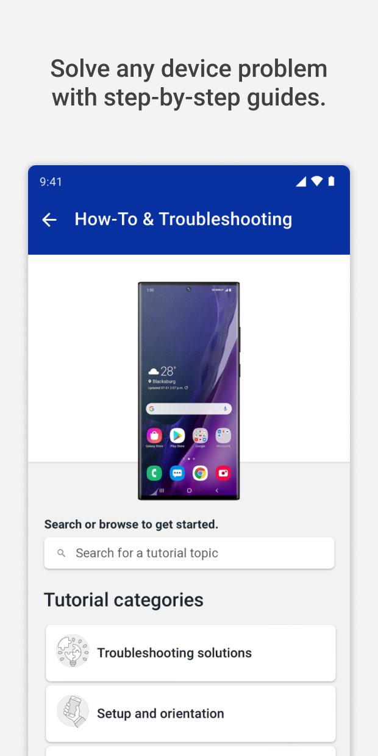Click the Play Store icon on phone image
This screenshot has width=378, height=756.
click(x=177, y=435)
